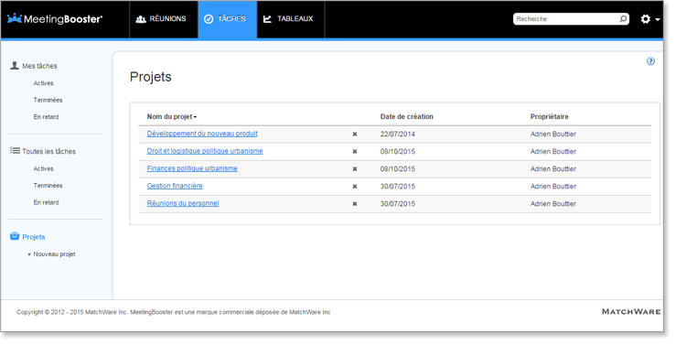Image resolution: width=676 pixels, height=345 pixels.
Task: Click the magnifier search icon
Action: (x=624, y=19)
